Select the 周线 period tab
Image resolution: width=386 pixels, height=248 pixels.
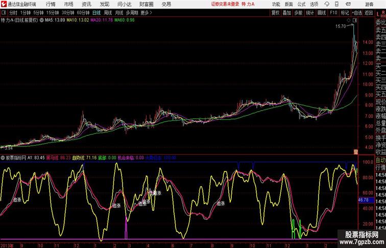click(x=108, y=13)
